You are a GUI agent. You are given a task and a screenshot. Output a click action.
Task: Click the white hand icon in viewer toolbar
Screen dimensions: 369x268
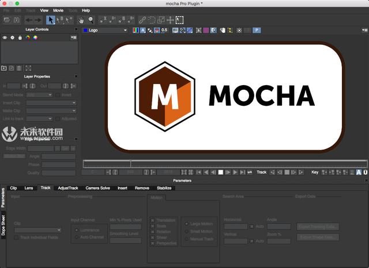point(223,30)
